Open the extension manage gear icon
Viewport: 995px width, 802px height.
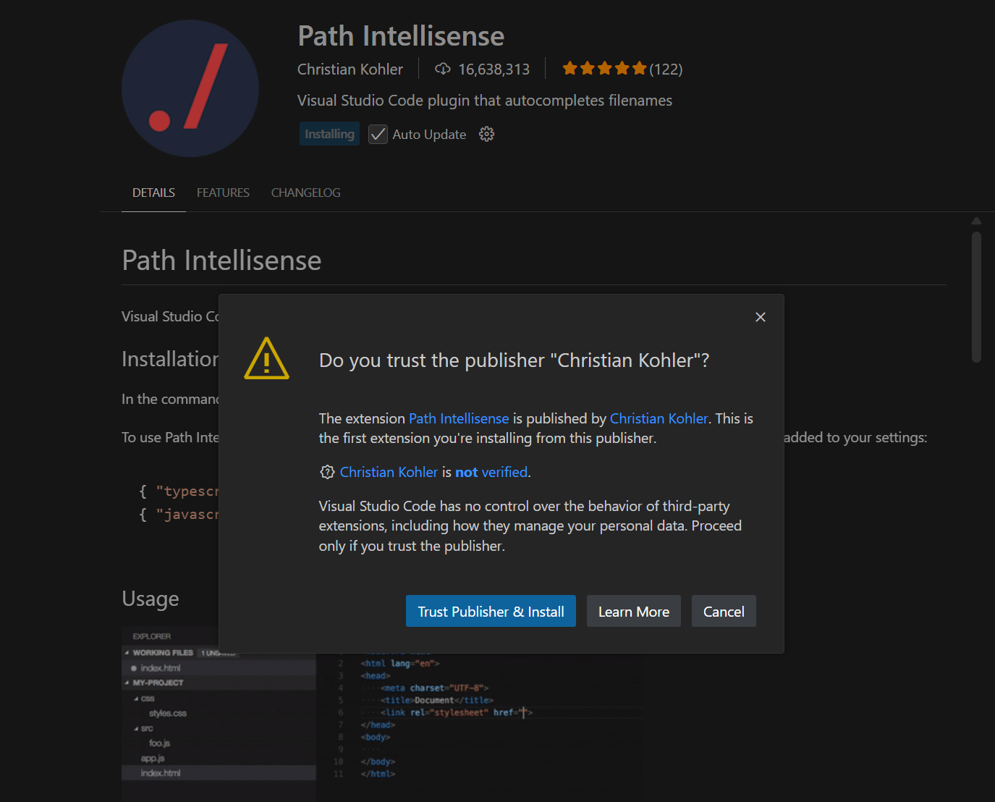(x=487, y=134)
